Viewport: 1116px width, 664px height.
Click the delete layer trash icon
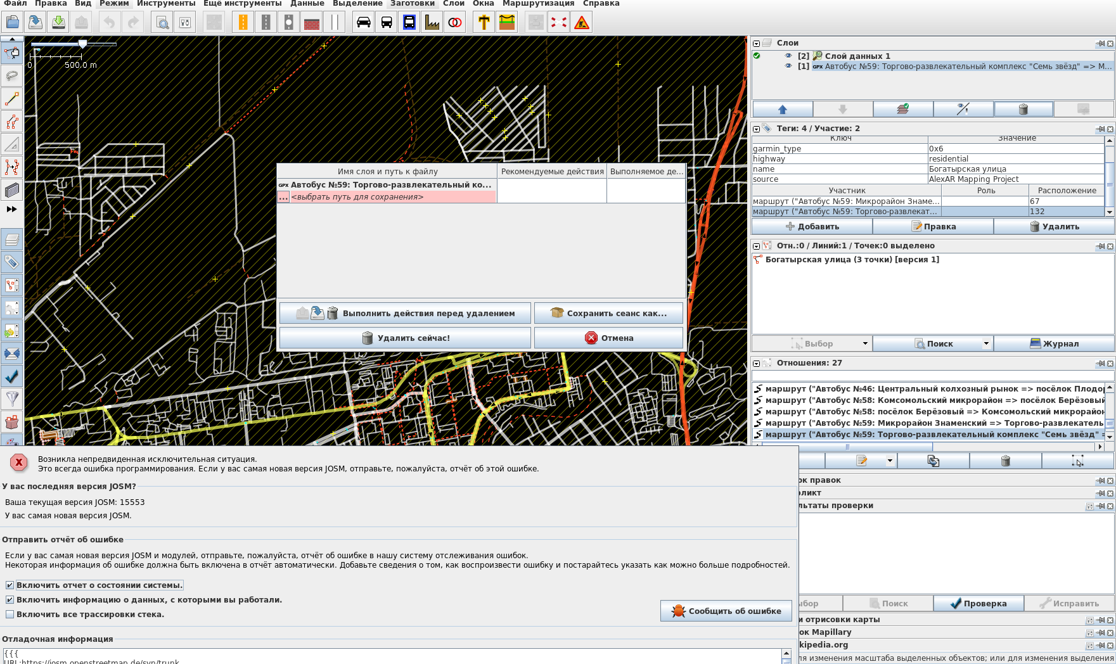coord(1023,109)
